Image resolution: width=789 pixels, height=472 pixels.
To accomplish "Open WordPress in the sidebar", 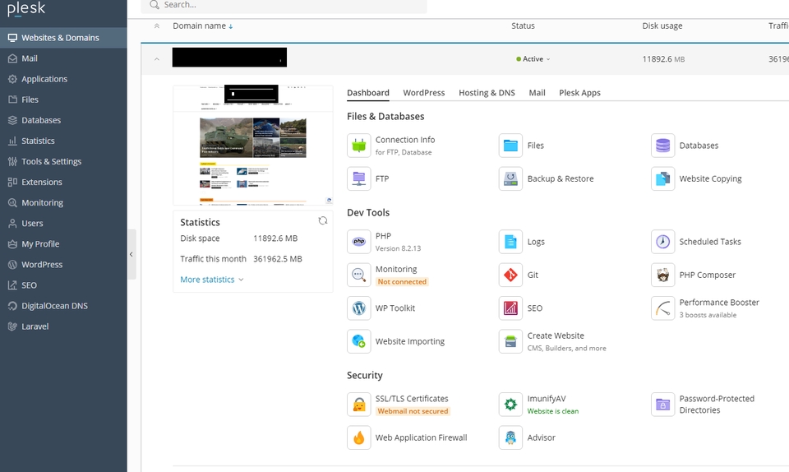I will coord(63,265).
